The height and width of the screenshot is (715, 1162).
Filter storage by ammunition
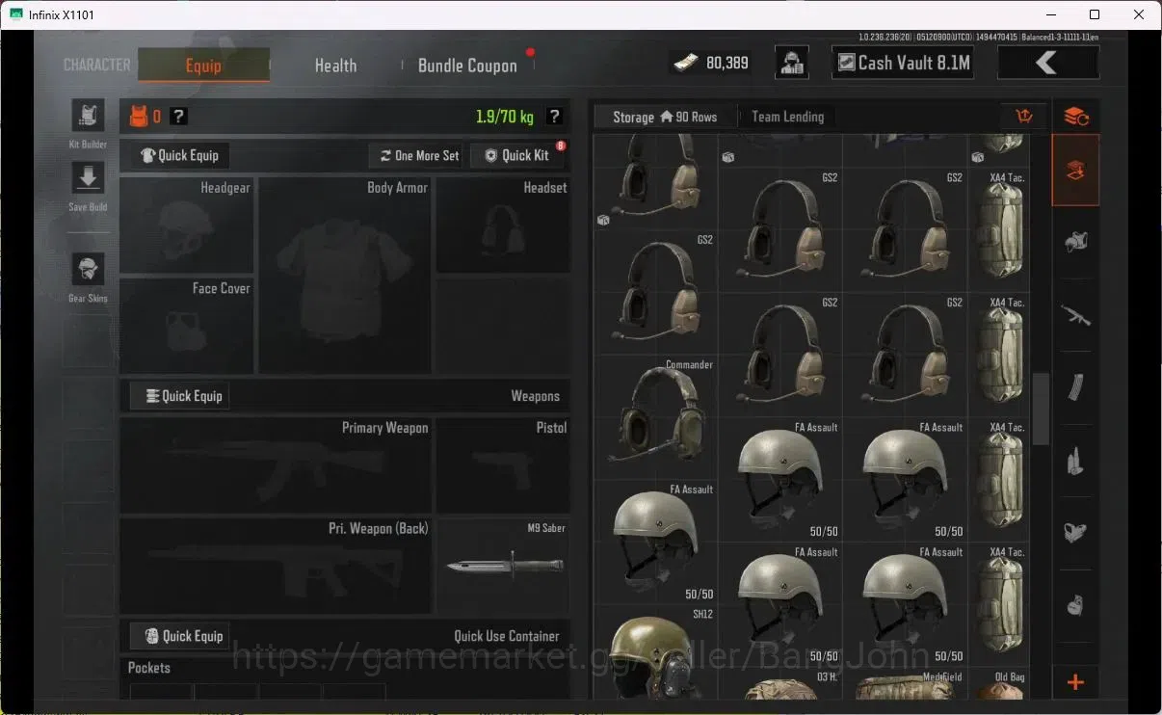click(x=1076, y=461)
